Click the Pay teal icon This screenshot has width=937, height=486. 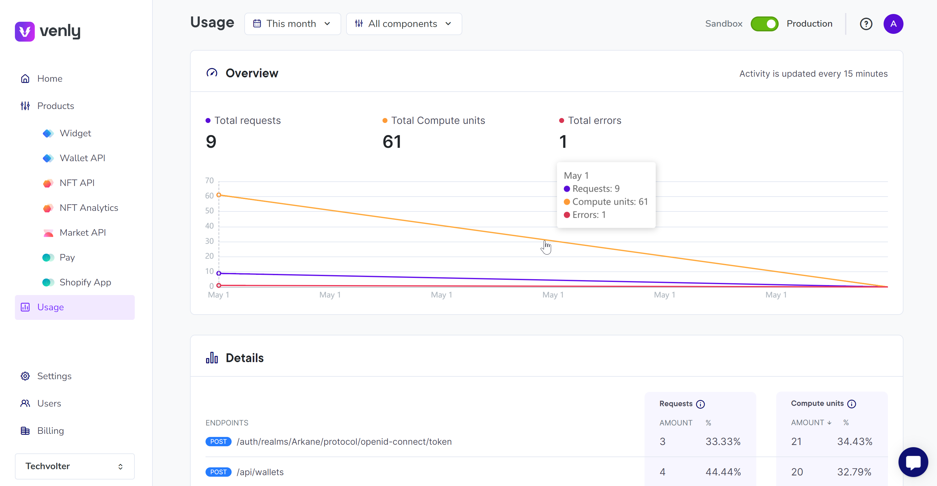point(48,257)
